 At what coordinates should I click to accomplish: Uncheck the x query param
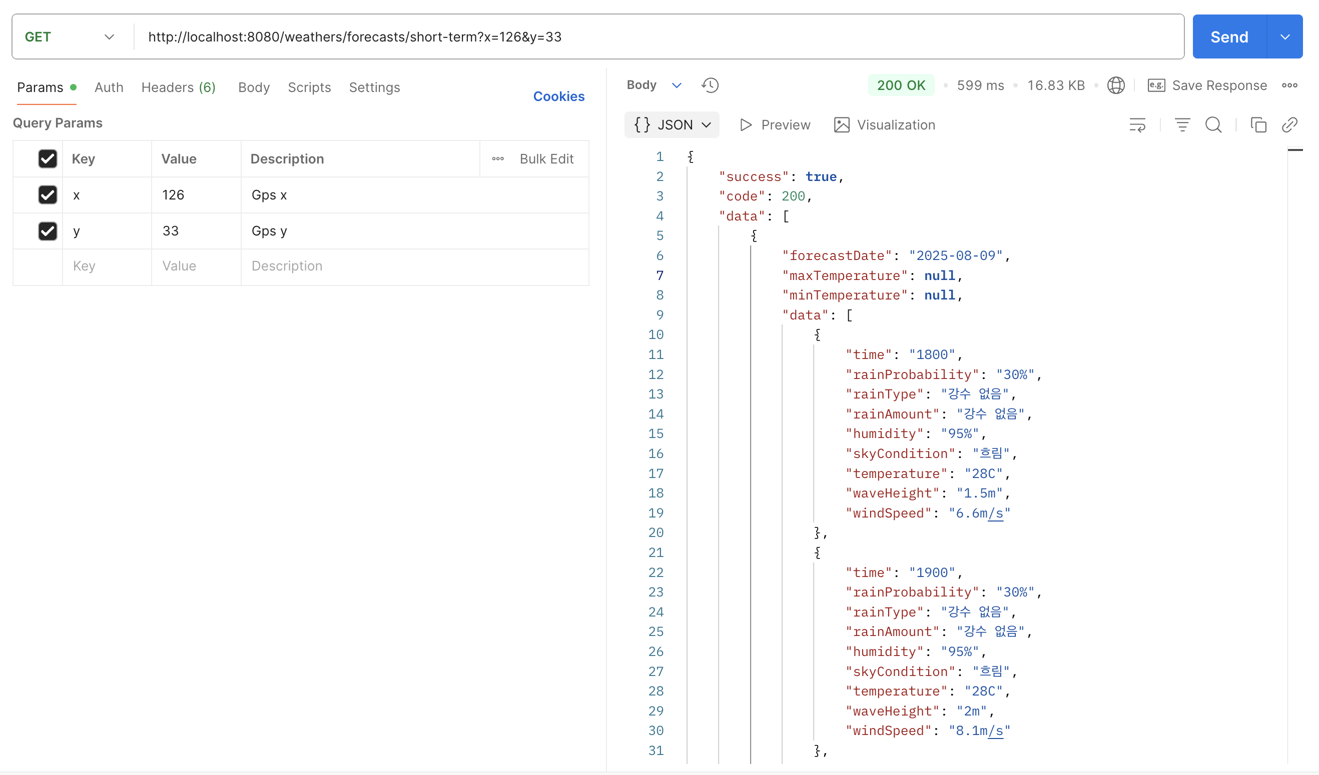pos(48,195)
